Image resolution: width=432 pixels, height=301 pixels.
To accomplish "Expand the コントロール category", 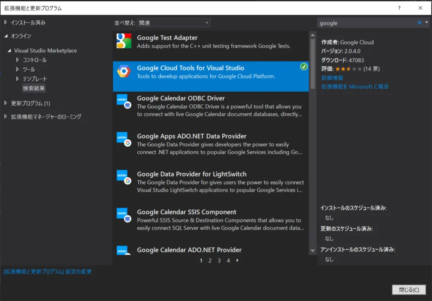I will [x=17, y=60].
